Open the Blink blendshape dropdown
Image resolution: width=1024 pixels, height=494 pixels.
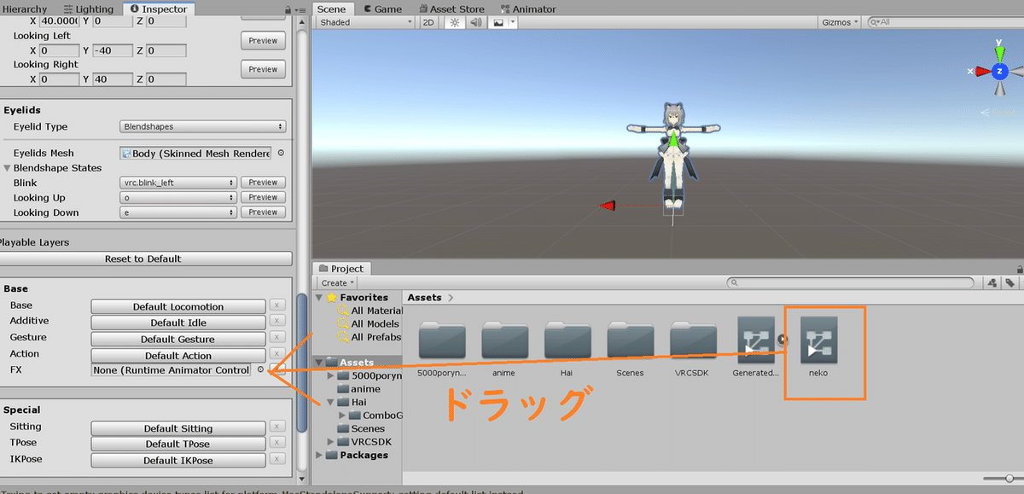pos(178,183)
